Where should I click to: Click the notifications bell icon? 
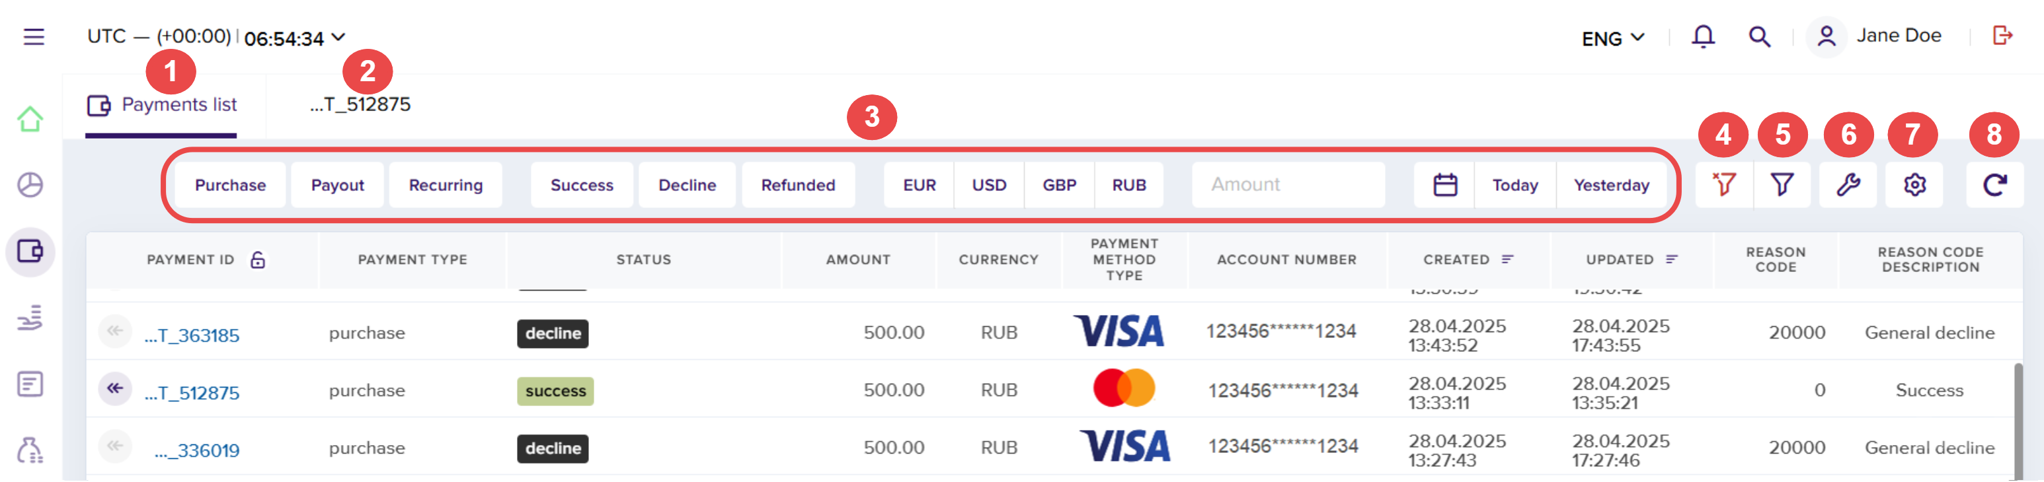tap(1703, 36)
